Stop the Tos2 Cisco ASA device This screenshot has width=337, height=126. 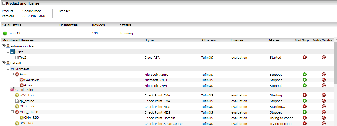pos(304,57)
